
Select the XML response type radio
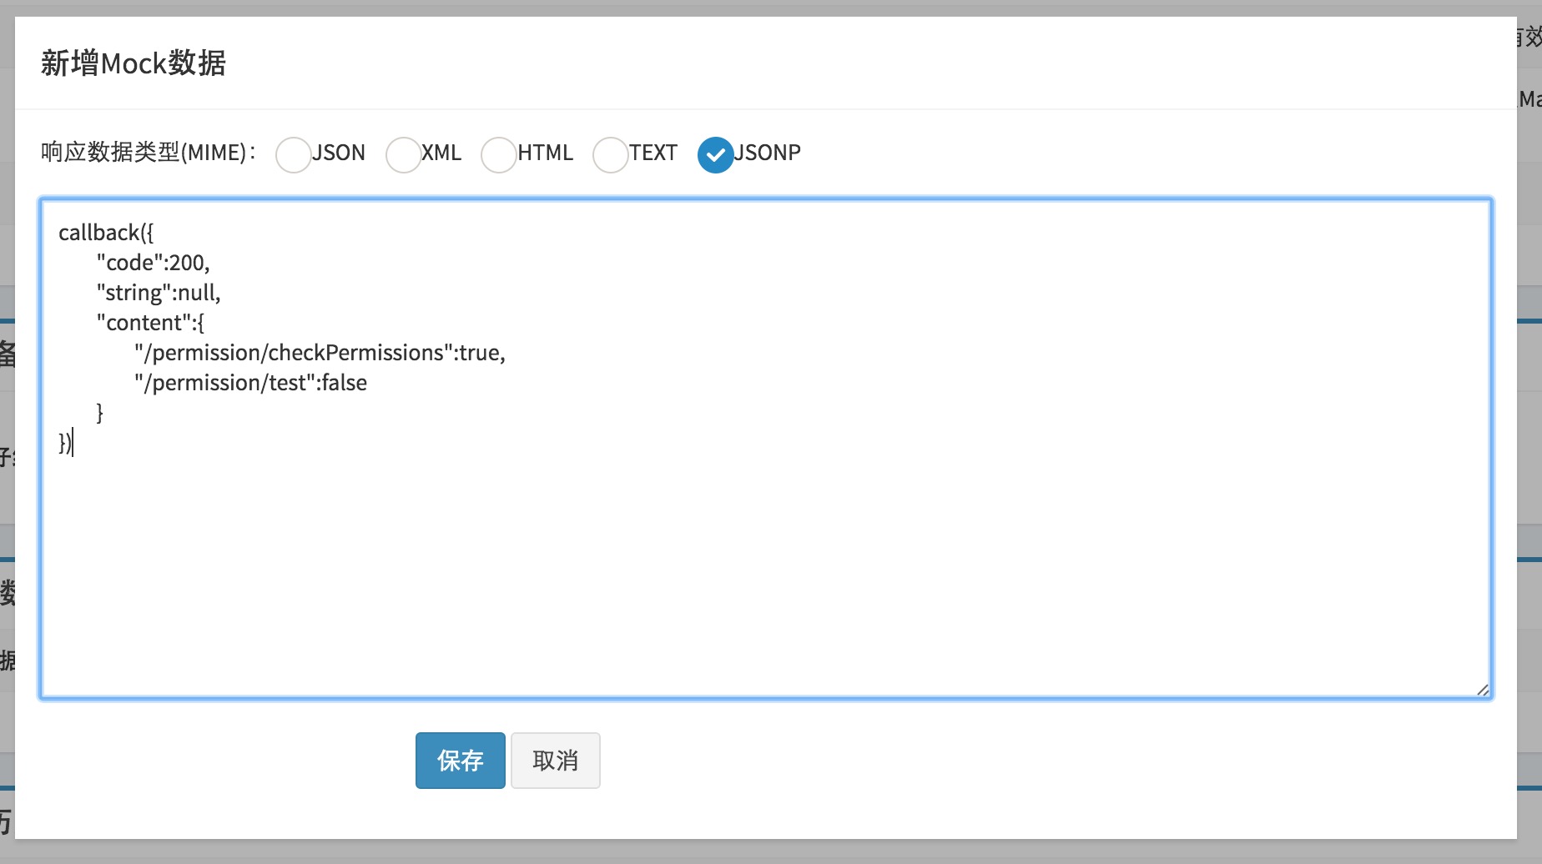click(404, 155)
